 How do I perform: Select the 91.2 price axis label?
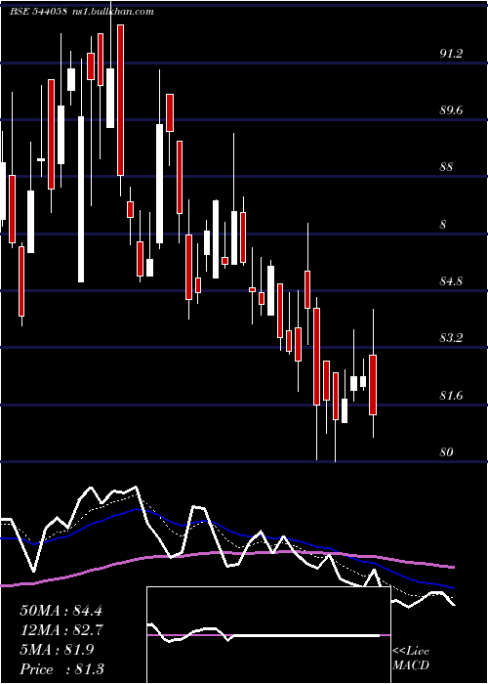[451, 54]
